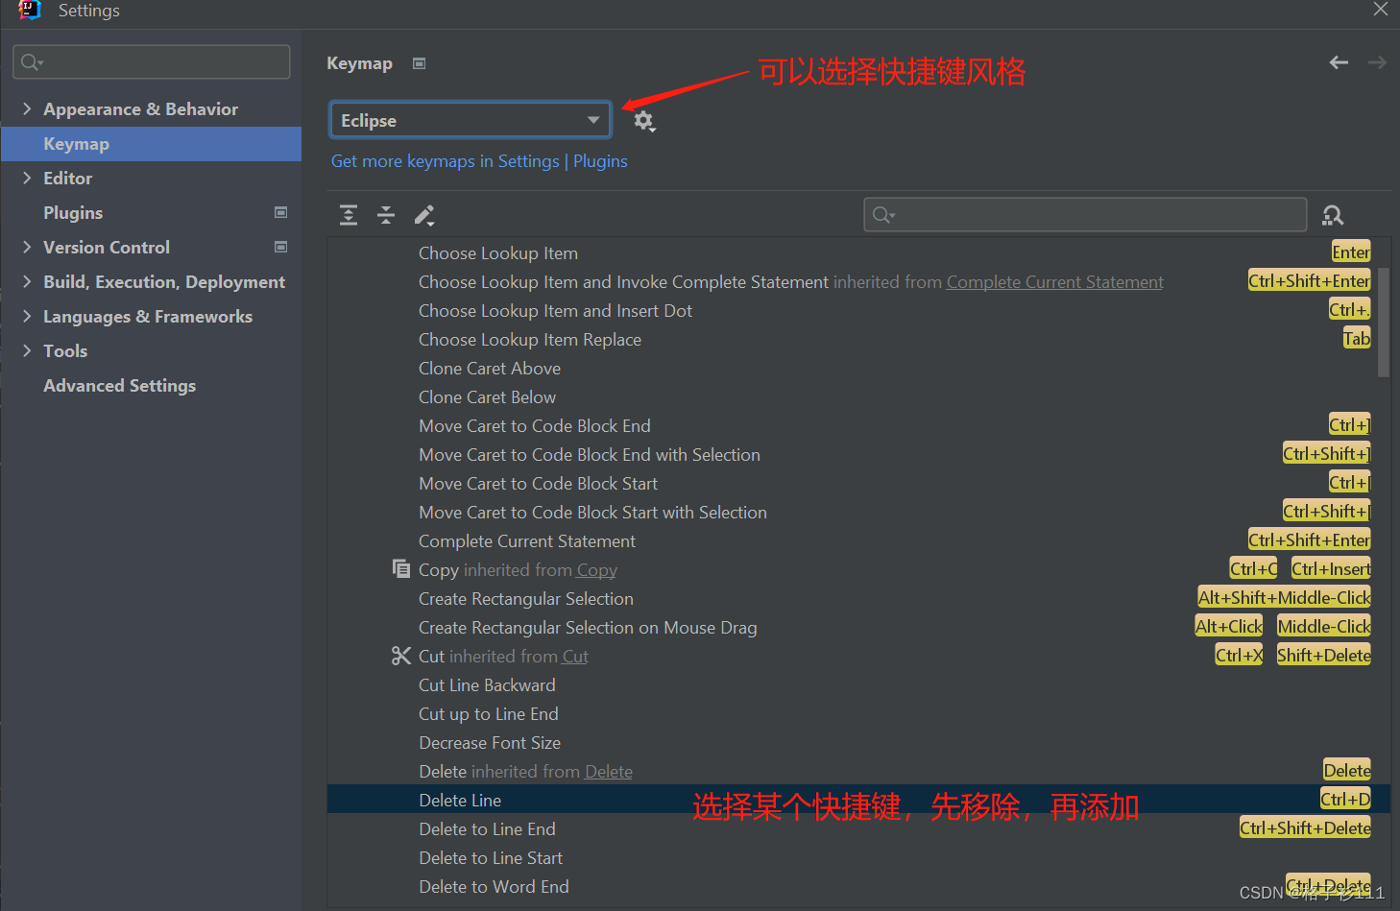Click magnifier icon in settings search box

tap(32, 62)
